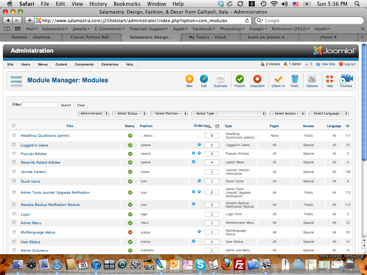The height and width of the screenshot is (275, 367).
Task: Switch to the cPanel X tab
Action: tap(328, 37)
